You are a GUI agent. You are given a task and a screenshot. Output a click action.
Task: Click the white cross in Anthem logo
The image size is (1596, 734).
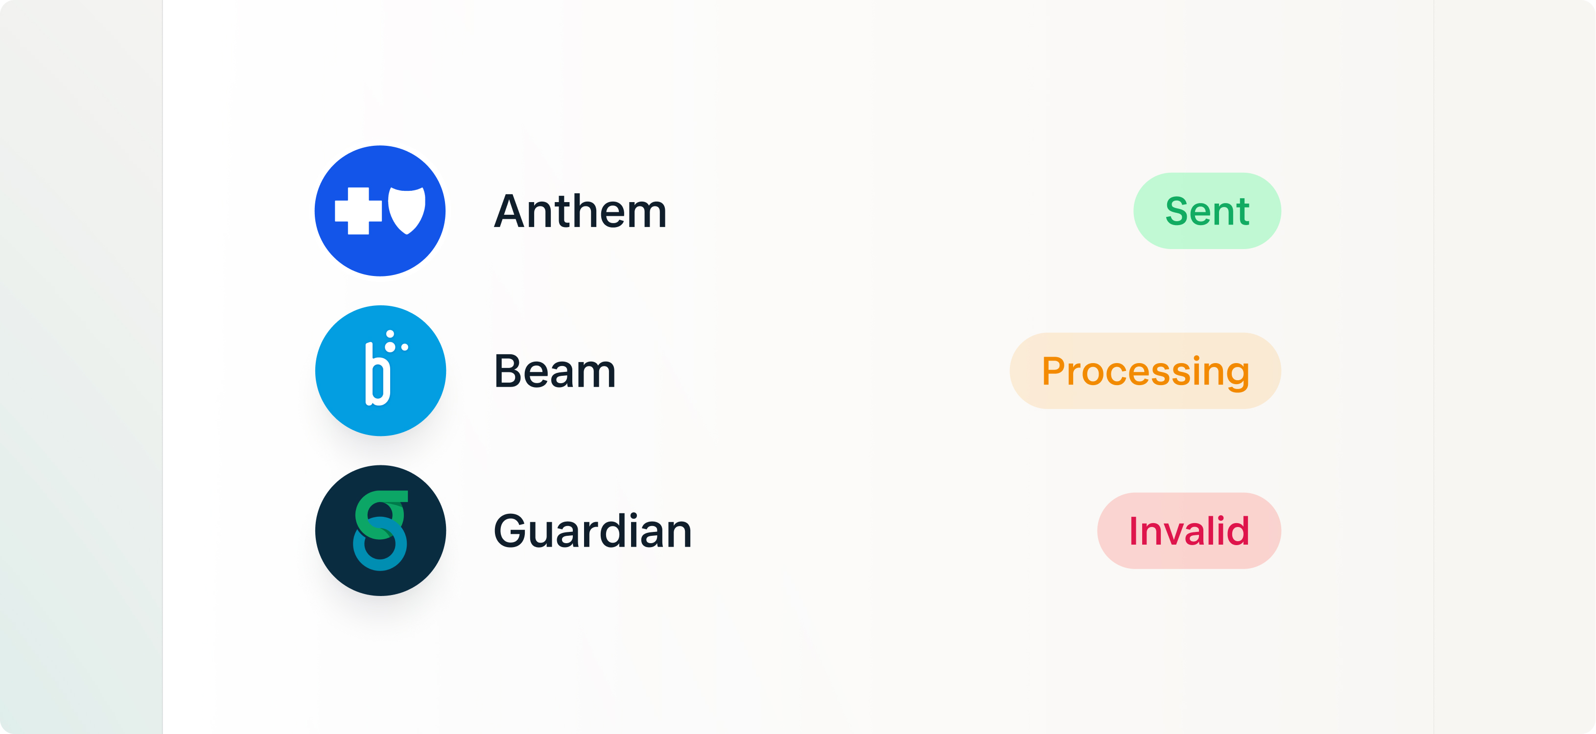tap(358, 210)
